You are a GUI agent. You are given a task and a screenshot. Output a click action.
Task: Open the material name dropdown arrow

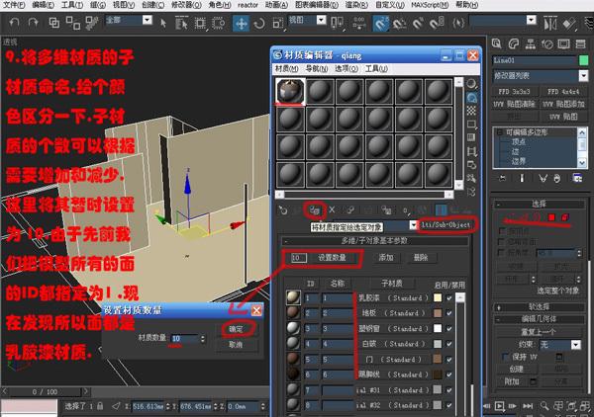(413, 225)
